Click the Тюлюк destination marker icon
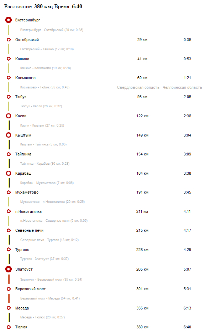 click(9, 327)
